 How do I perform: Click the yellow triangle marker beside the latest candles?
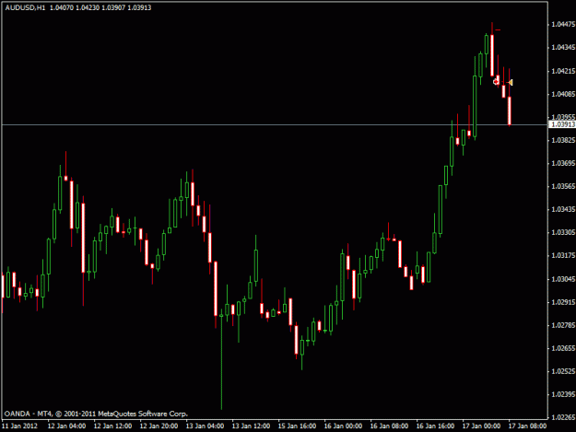pos(511,83)
